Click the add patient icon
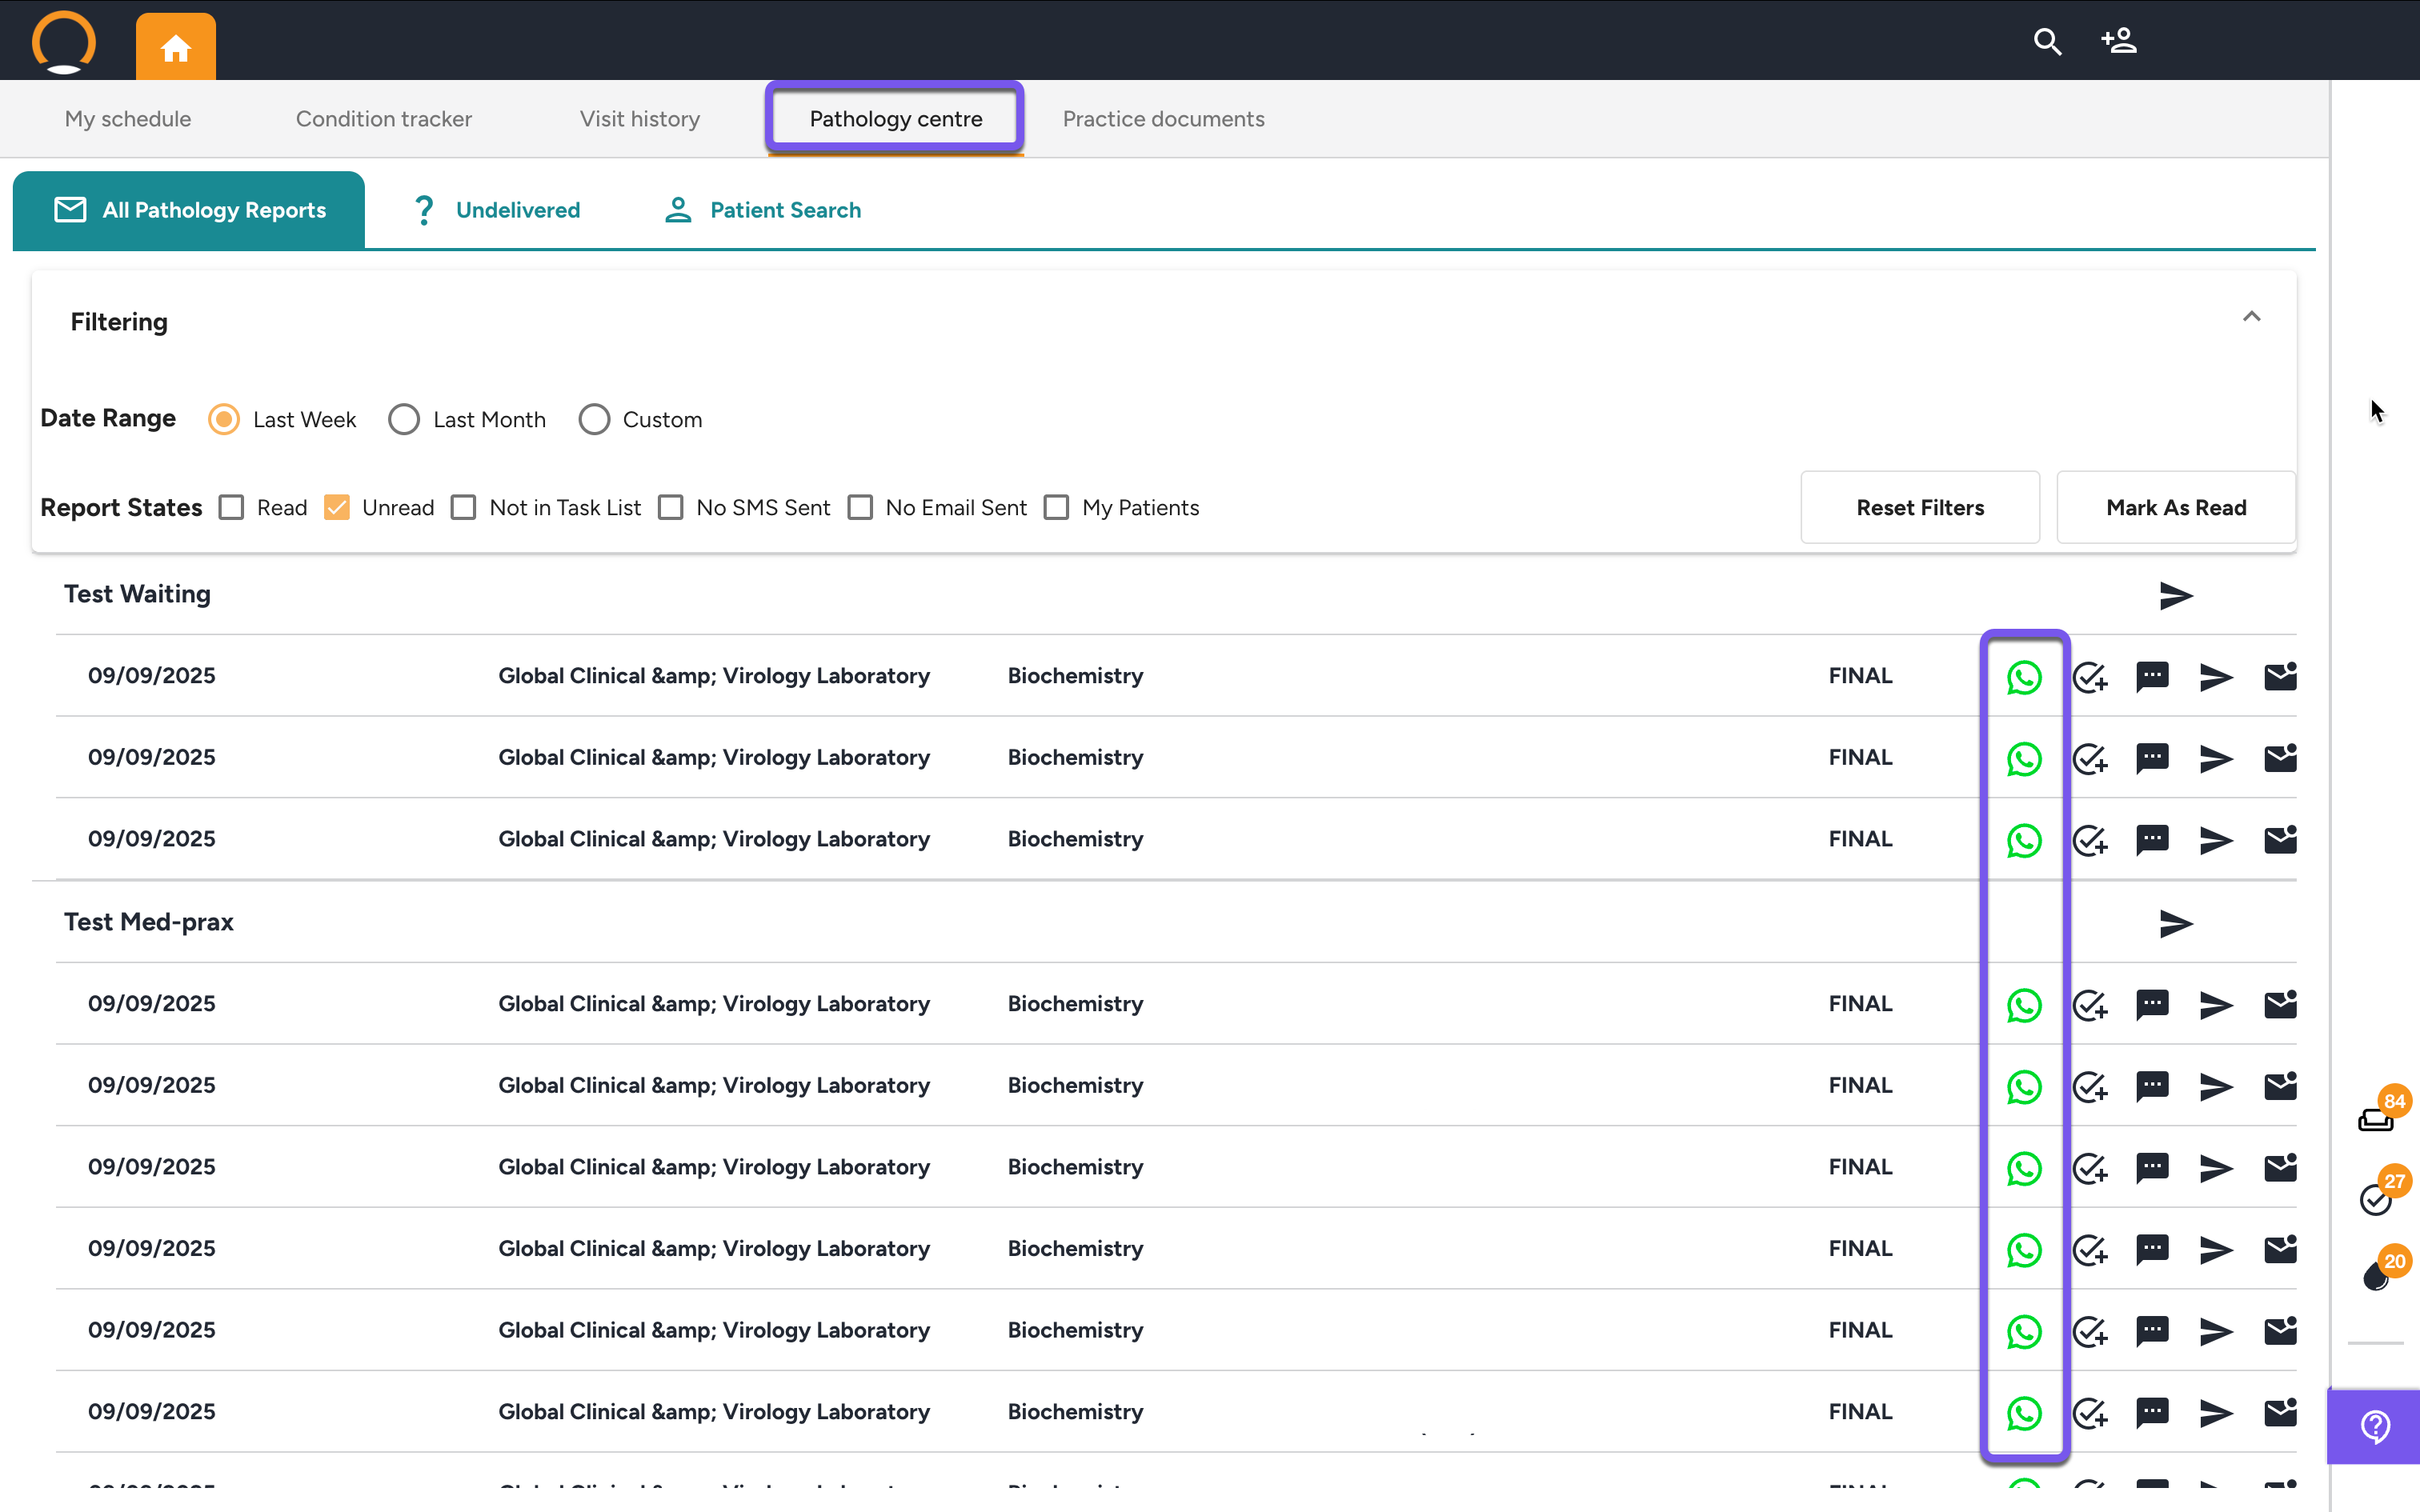 (x=2119, y=41)
